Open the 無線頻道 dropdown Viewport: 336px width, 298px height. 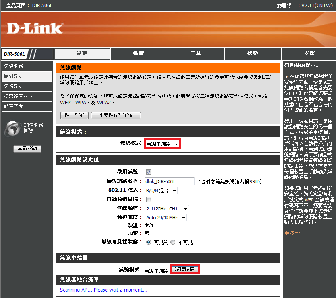[x=167, y=209]
